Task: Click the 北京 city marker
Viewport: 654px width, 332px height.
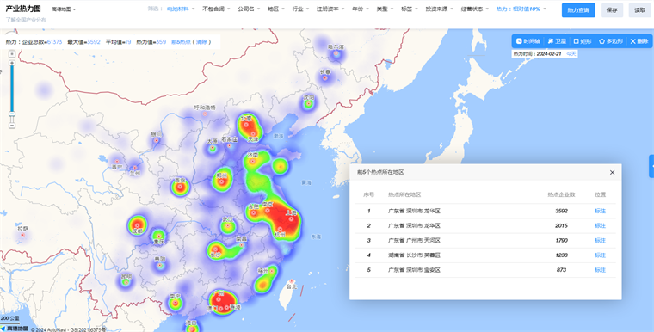Action: click(x=246, y=124)
